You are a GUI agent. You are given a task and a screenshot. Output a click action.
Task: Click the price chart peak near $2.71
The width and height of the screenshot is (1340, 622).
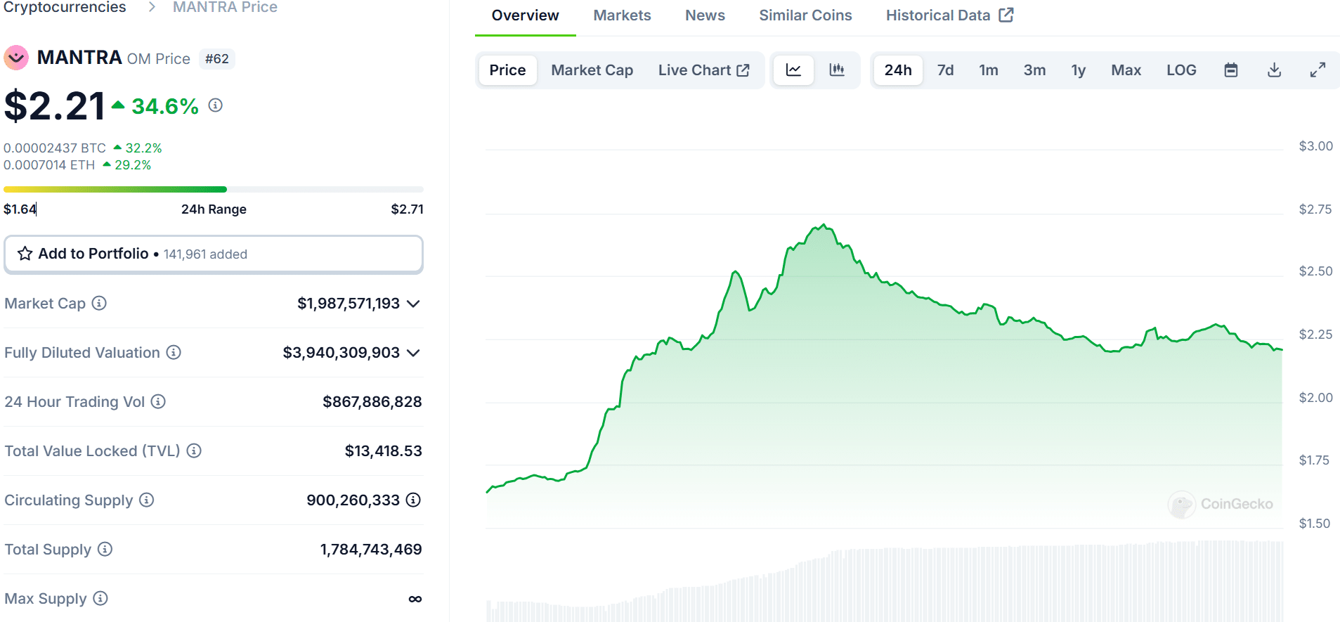pos(823,226)
